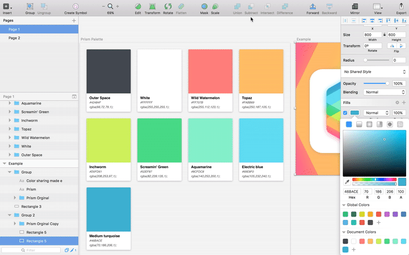Add a new fill with plus button
The height and width of the screenshot is (255, 409).
pyautogui.click(x=404, y=103)
